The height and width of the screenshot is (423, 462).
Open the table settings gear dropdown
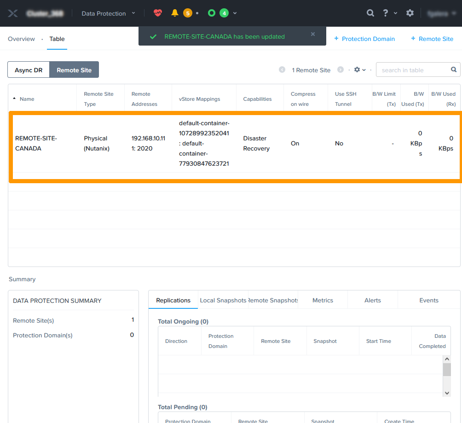359,70
